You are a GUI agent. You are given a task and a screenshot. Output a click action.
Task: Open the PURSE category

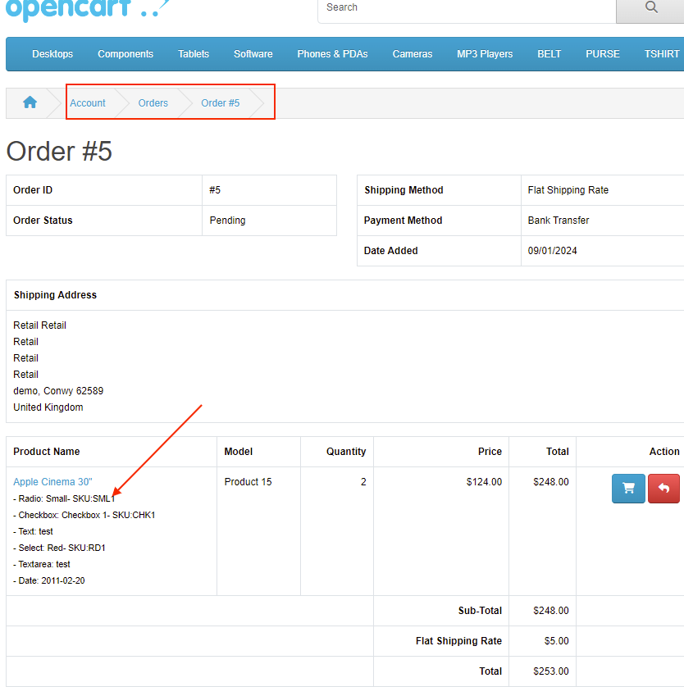point(603,54)
